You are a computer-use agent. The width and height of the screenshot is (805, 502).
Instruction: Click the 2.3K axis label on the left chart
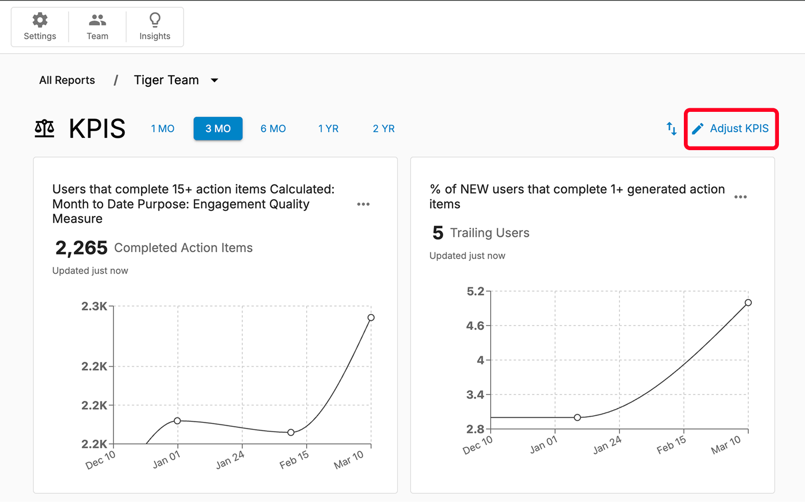point(94,306)
